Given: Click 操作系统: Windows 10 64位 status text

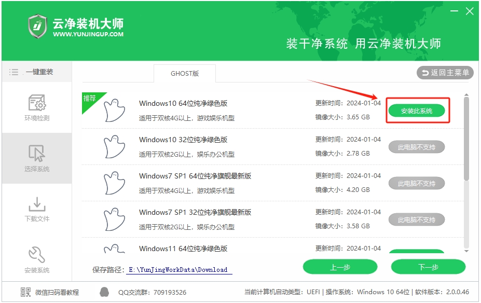Looking at the screenshot, I should click(367, 292).
